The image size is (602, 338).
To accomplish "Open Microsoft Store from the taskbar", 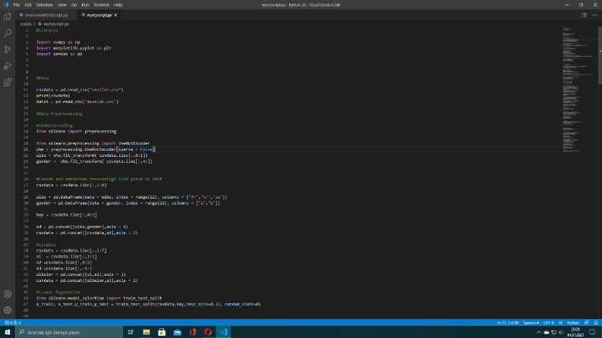I will click(x=162, y=332).
